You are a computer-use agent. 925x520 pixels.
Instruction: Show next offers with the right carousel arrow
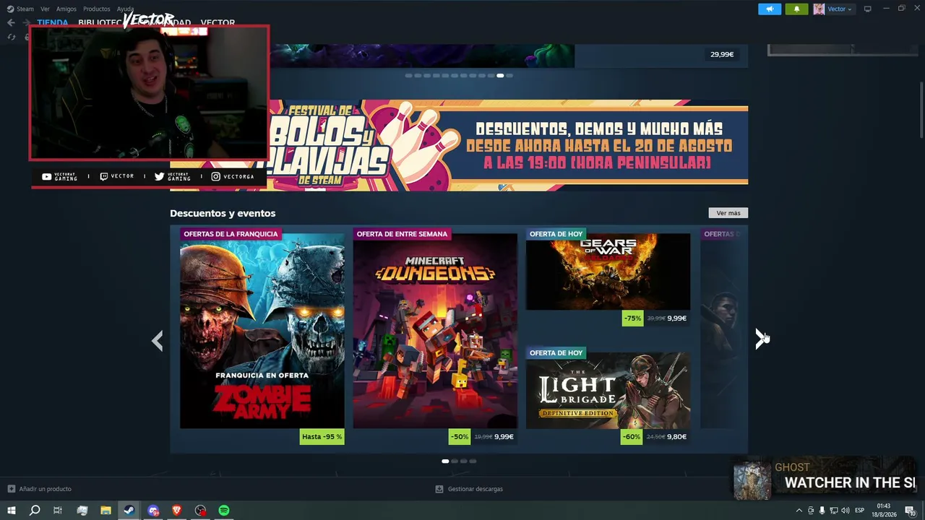click(761, 339)
